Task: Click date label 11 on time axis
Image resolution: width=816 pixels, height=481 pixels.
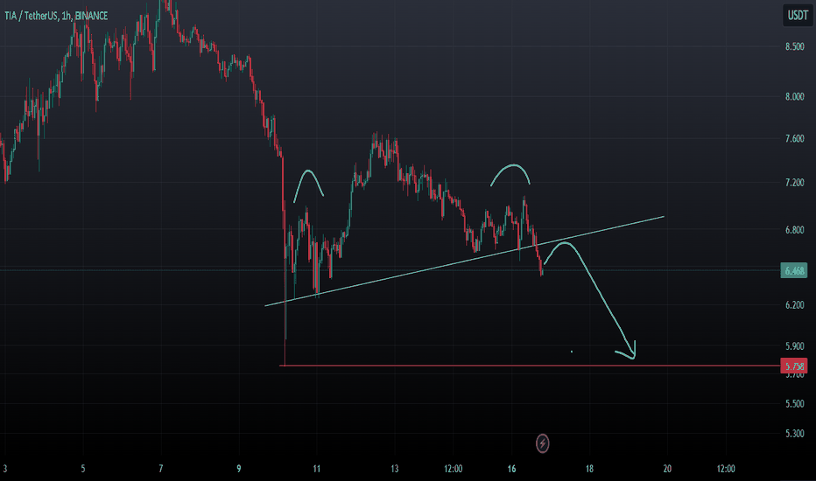Action: click(x=316, y=469)
